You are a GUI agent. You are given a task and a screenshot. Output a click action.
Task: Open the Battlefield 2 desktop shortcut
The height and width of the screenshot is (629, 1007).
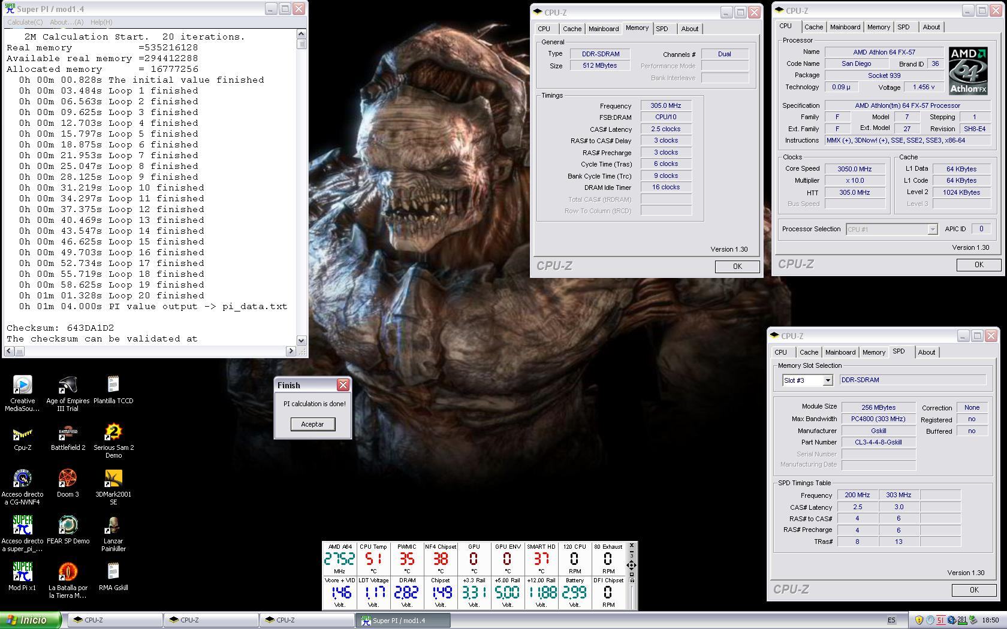coord(68,433)
